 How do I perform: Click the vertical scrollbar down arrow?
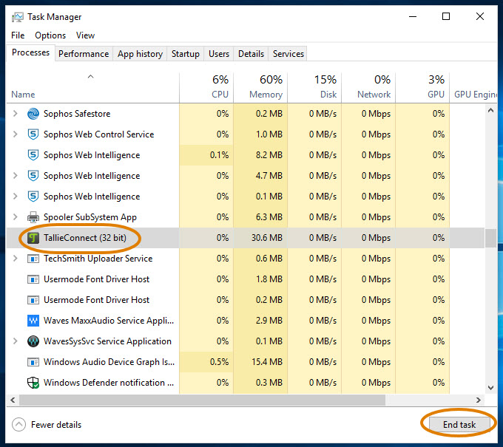point(491,388)
